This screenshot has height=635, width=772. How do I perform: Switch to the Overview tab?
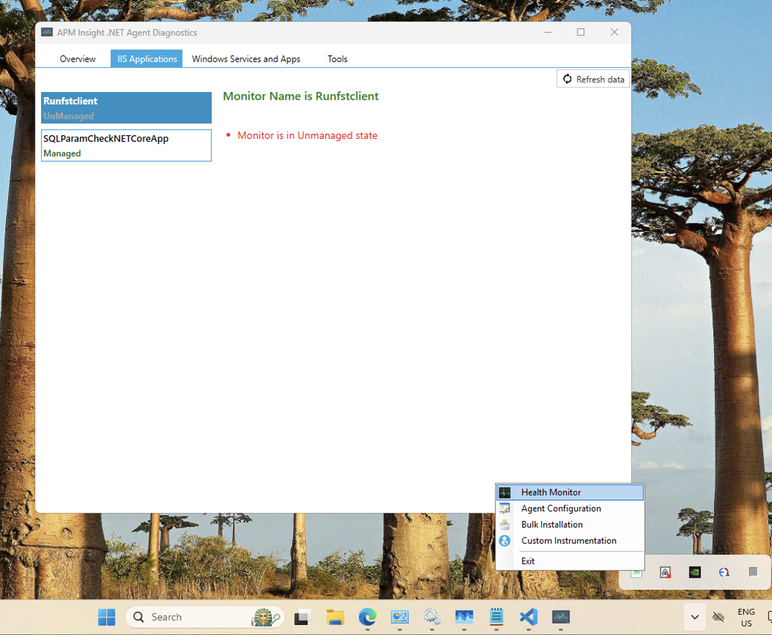click(x=78, y=59)
